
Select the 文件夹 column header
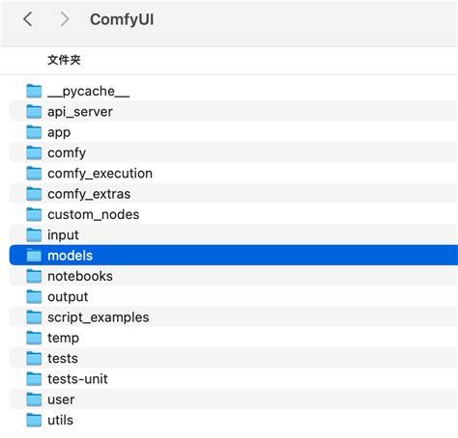[x=64, y=60]
